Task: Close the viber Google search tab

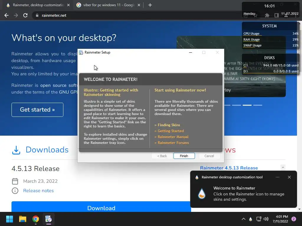Action: [x=139, y=5]
